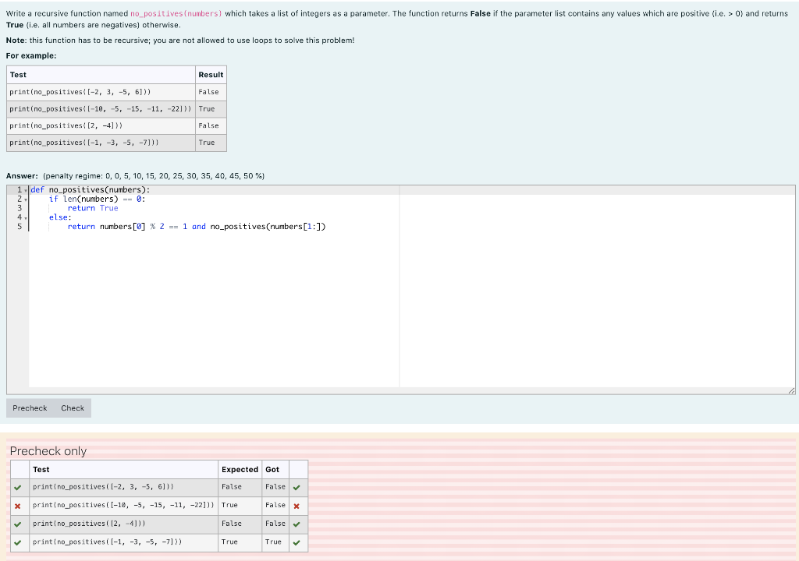Click the red fail icon next to the Got column
799x561 pixels.
click(297, 505)
